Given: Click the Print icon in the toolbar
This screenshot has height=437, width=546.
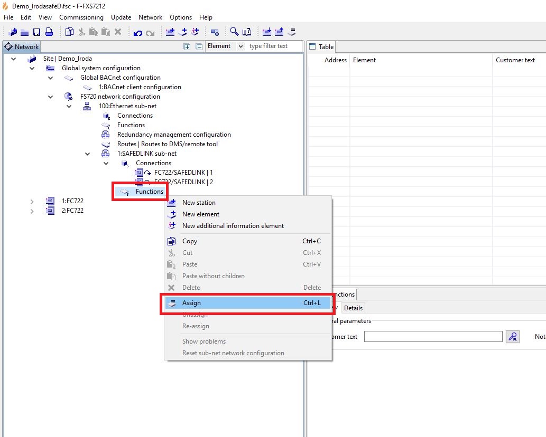Looking at the screenshot, I should (49, 32).
